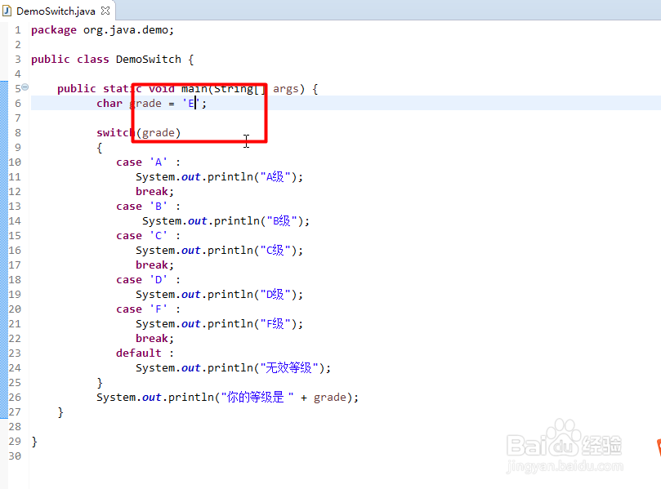The height and width of the screenshot is (489, 661).
Task: Click println "B级" statement
Action: [226, 221]
